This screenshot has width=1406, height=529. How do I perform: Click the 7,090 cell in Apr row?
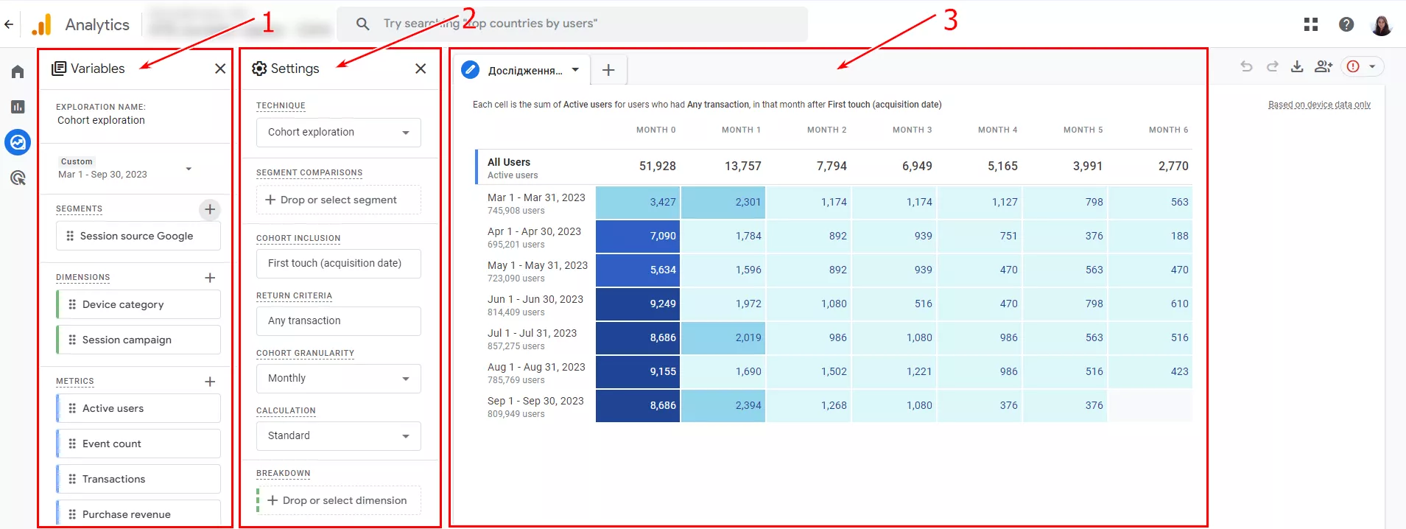click(638, 236)
